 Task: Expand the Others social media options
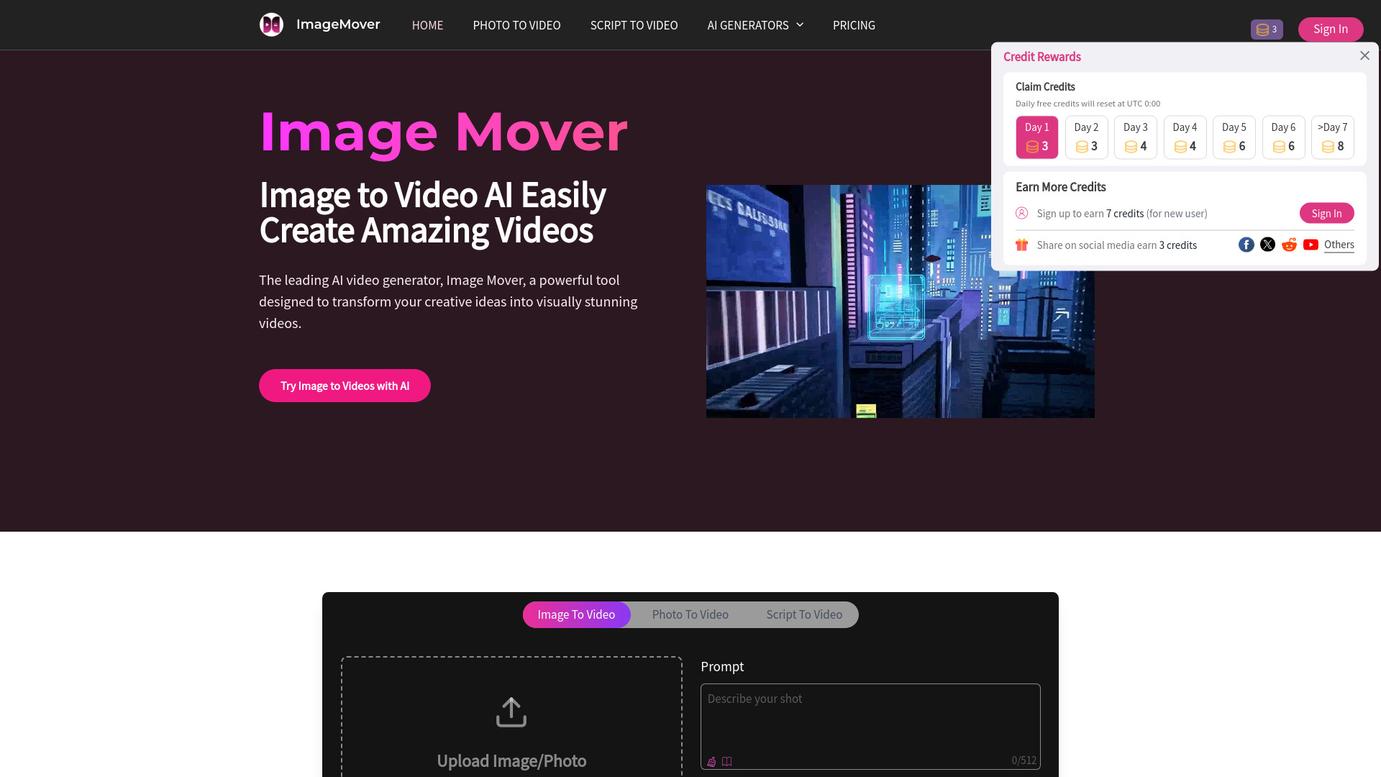click(1339, 244)
